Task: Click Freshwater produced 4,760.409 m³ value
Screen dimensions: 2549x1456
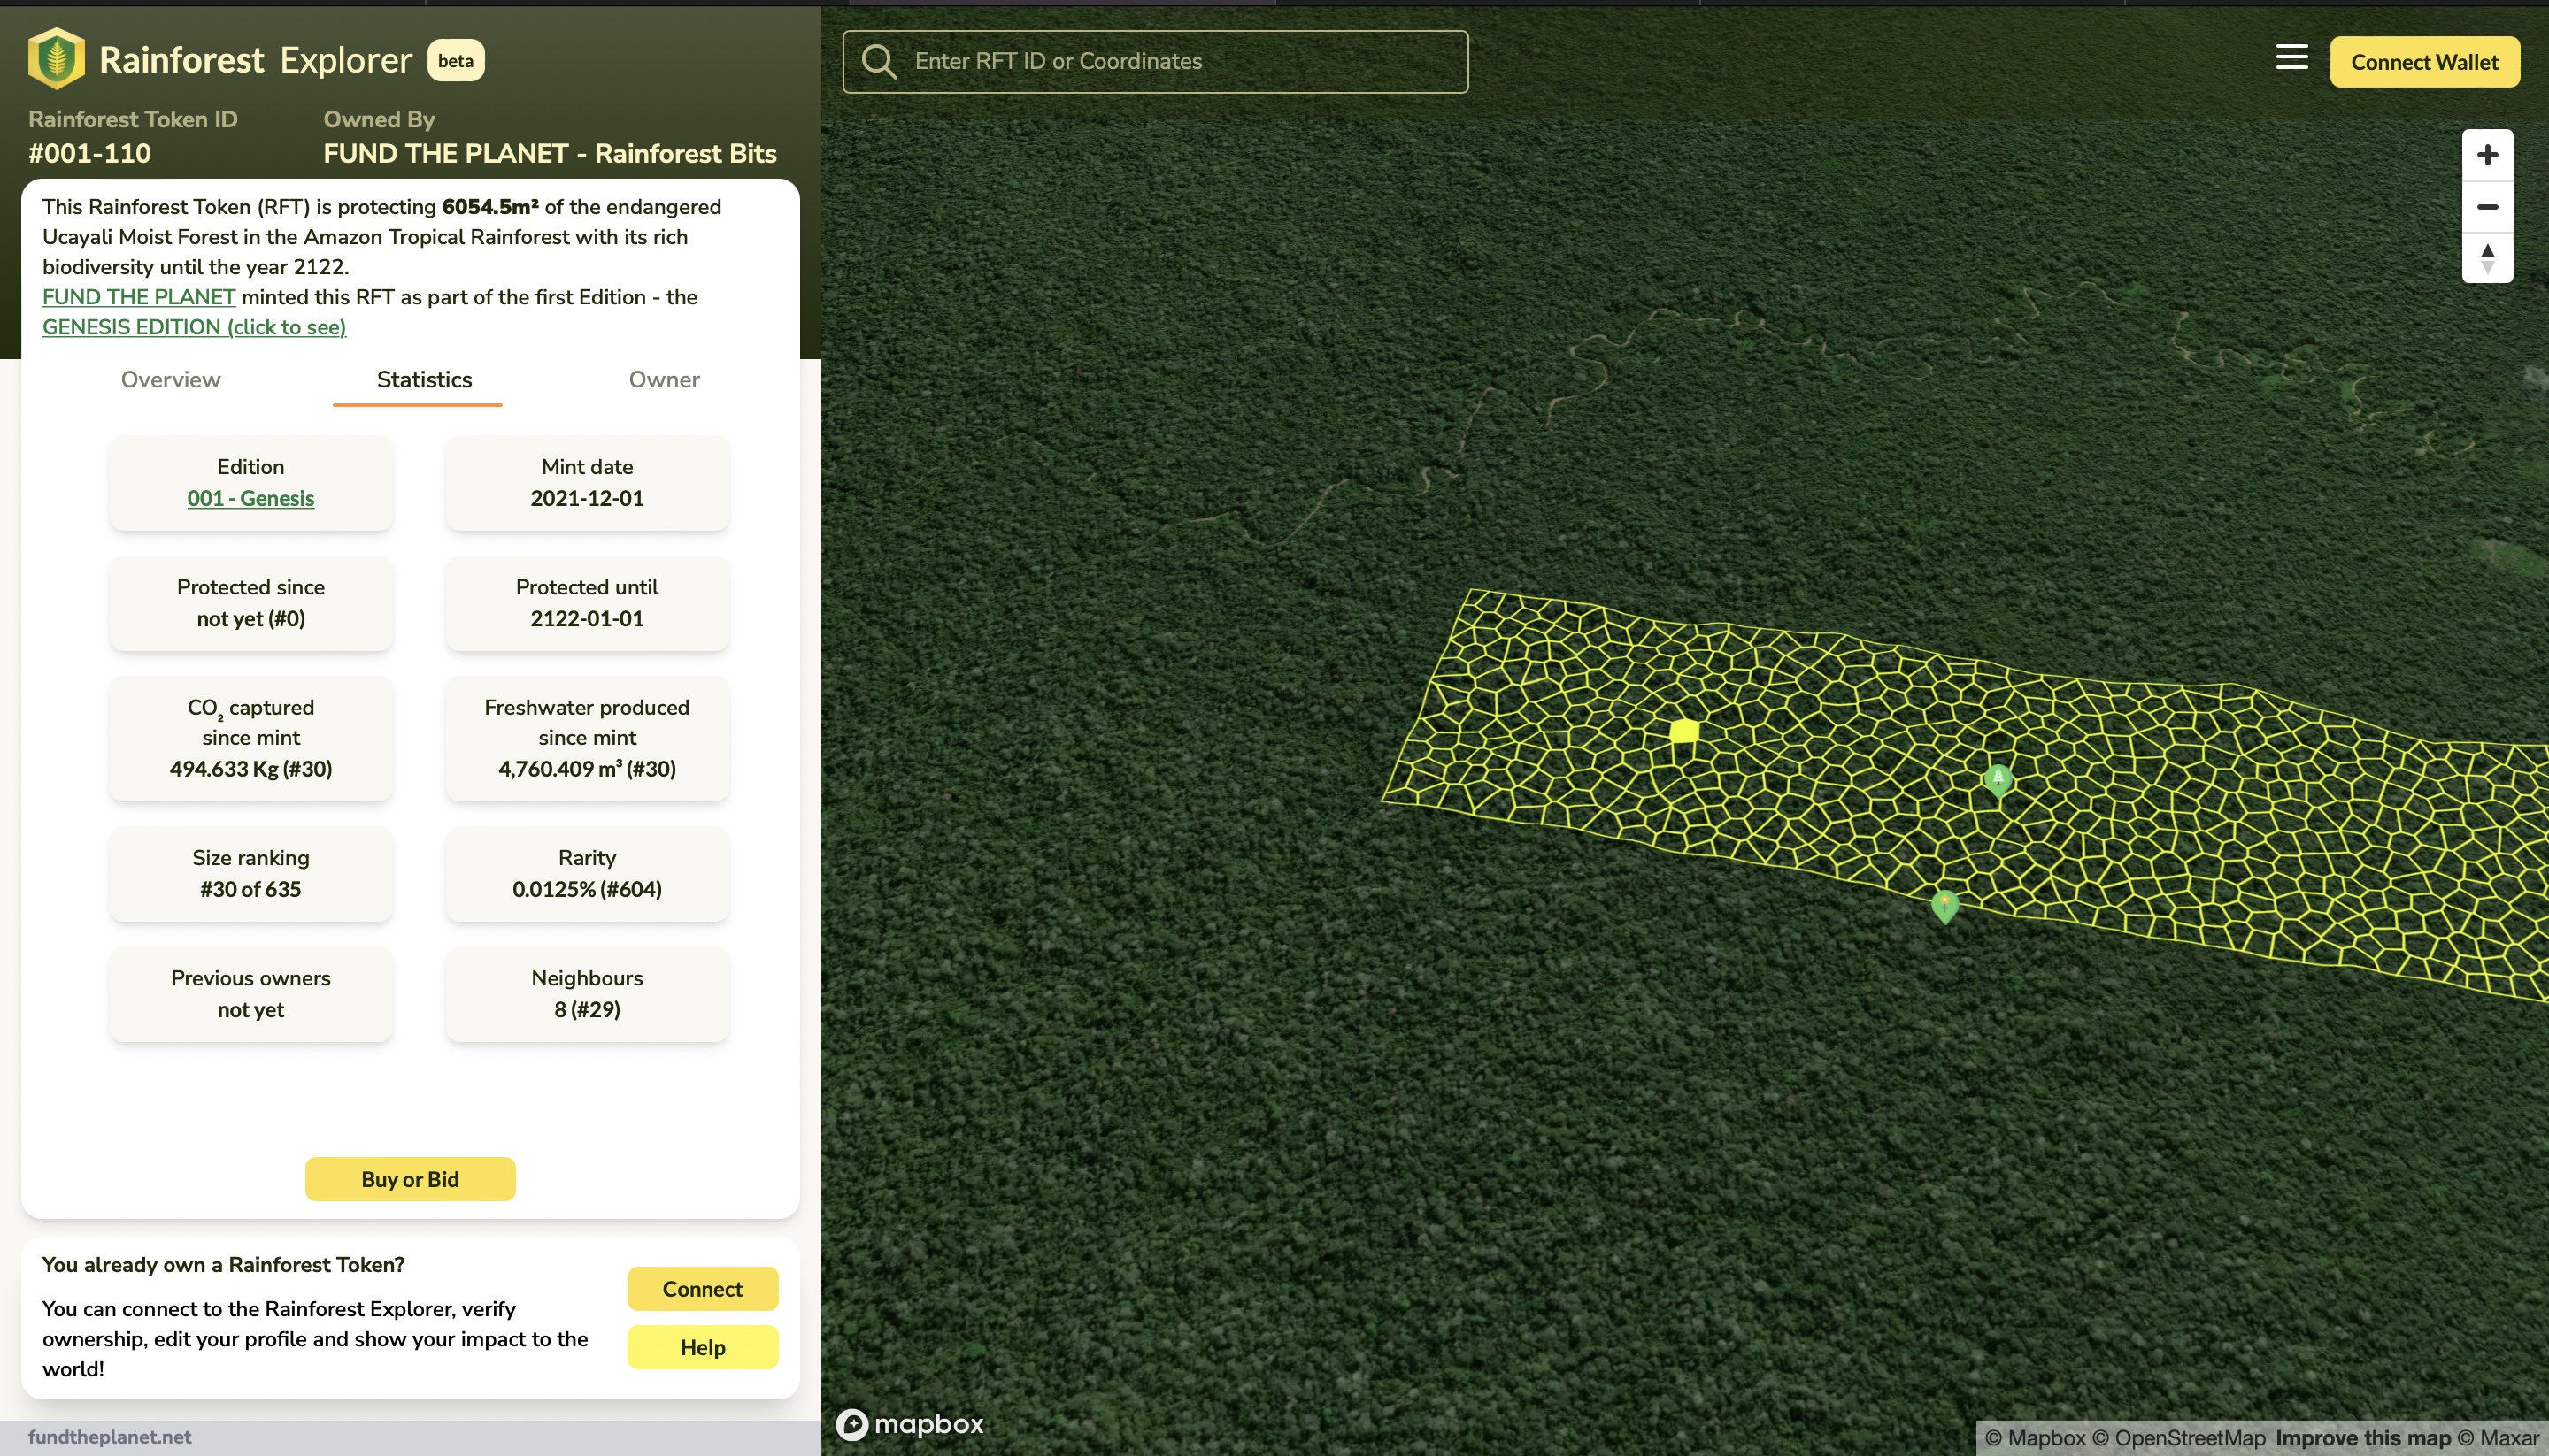Action: (587, 769)
